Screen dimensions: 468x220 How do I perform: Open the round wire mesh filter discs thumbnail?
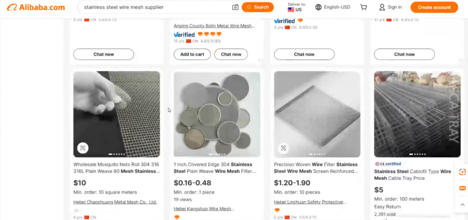(217, 114)
